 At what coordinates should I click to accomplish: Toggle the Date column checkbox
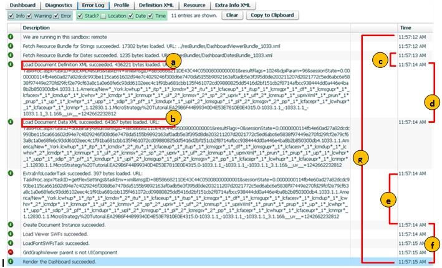[131, 16]
